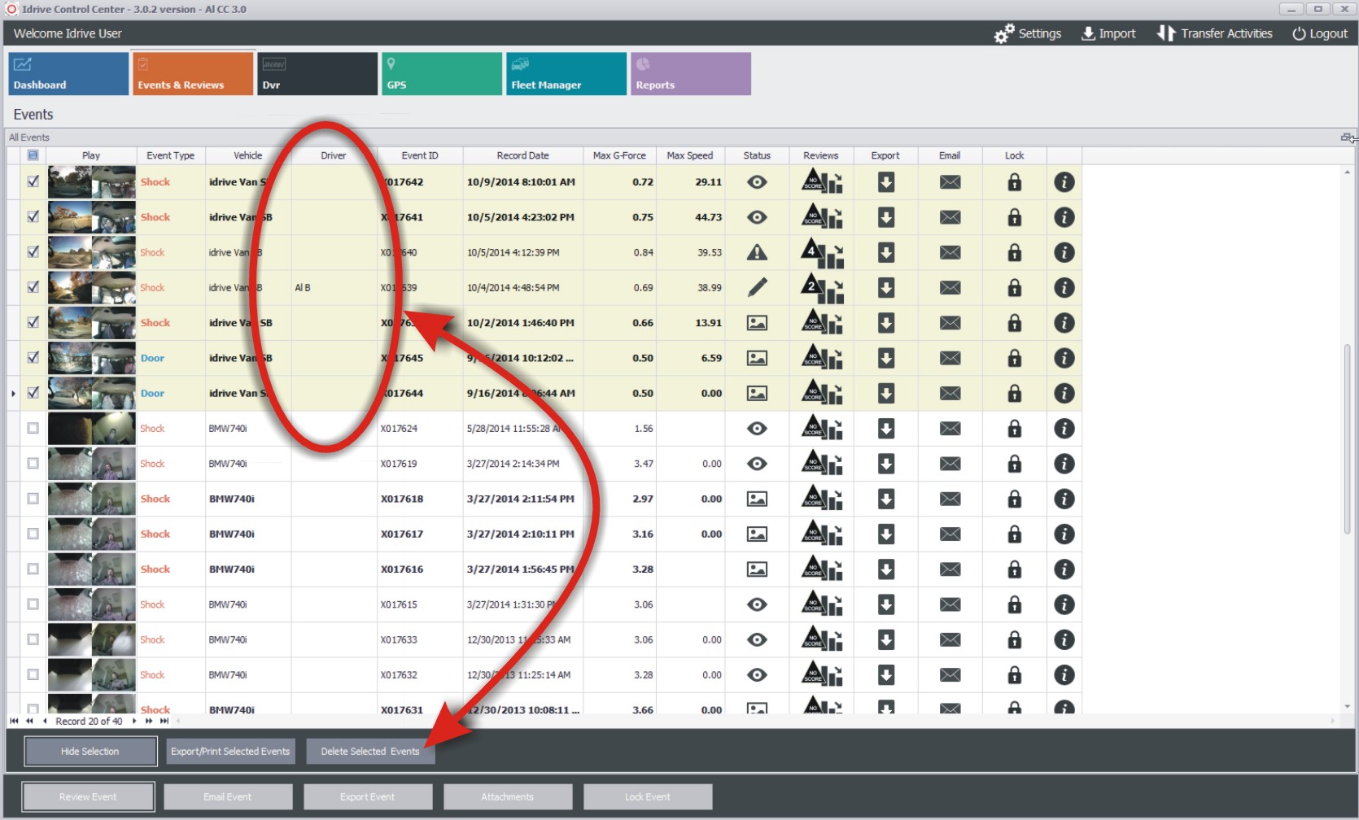This screenshot has width=1359, height=820.
Task: Click row expand arrow beside checked Door event
Action: [13, 394]
